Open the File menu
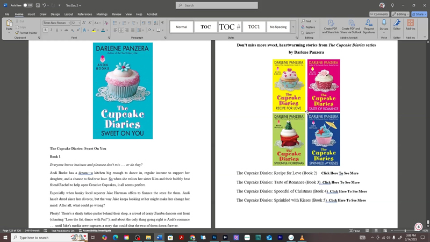 tap(7, 15)
